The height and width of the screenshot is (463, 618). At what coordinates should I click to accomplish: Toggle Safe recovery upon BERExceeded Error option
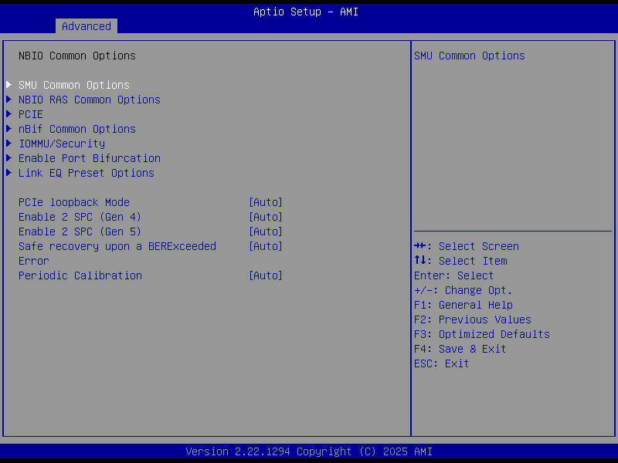point(265,246)
